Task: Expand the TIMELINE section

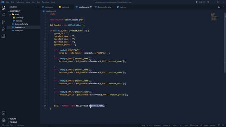Action: pos(24,122)
